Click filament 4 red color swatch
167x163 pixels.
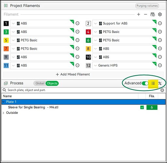tap(88, 32)
